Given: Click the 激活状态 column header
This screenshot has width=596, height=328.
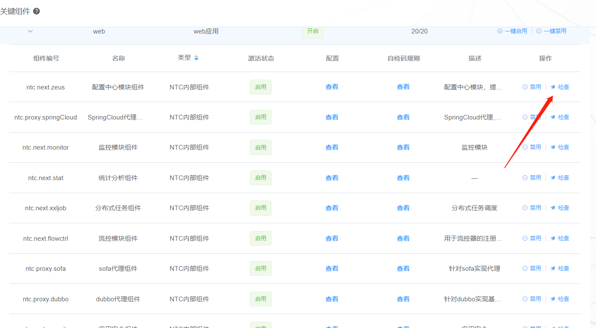Looking at the screenshot, I should [x=261, y=58].
